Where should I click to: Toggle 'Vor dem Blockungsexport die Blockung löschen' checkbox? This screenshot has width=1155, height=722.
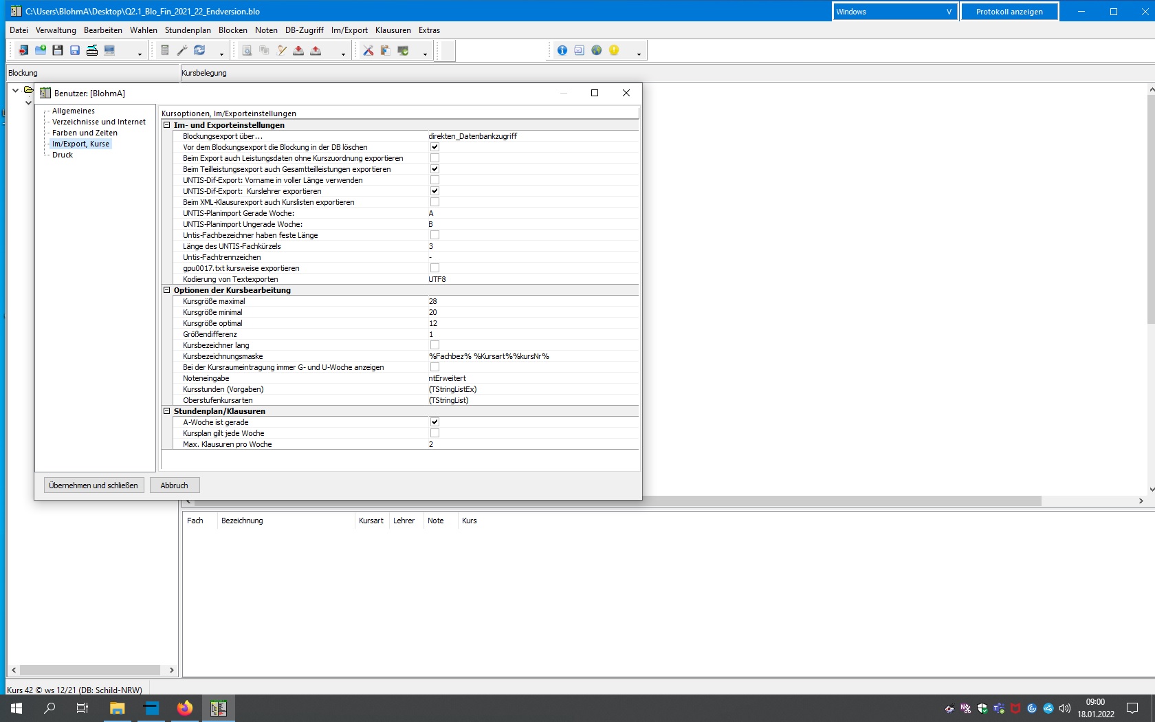point(434,147)
